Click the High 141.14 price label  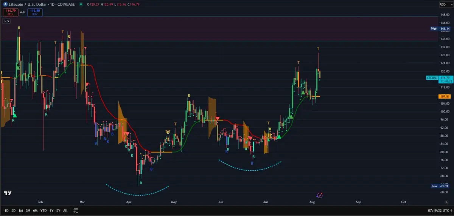point(441,28)
